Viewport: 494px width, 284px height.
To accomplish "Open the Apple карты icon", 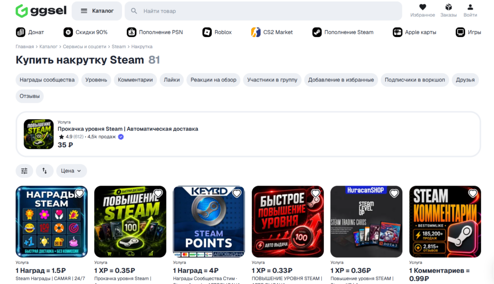I will (398, 32).
